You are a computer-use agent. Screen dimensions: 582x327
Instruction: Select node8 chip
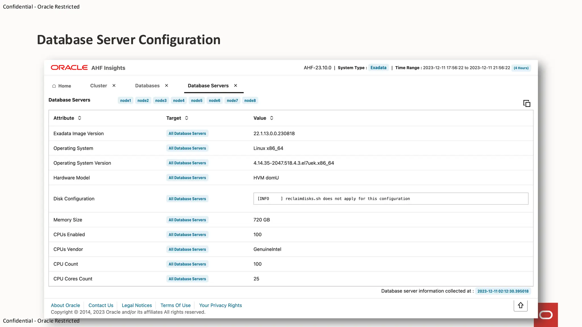pyautogui.click(x=250, y=100)
